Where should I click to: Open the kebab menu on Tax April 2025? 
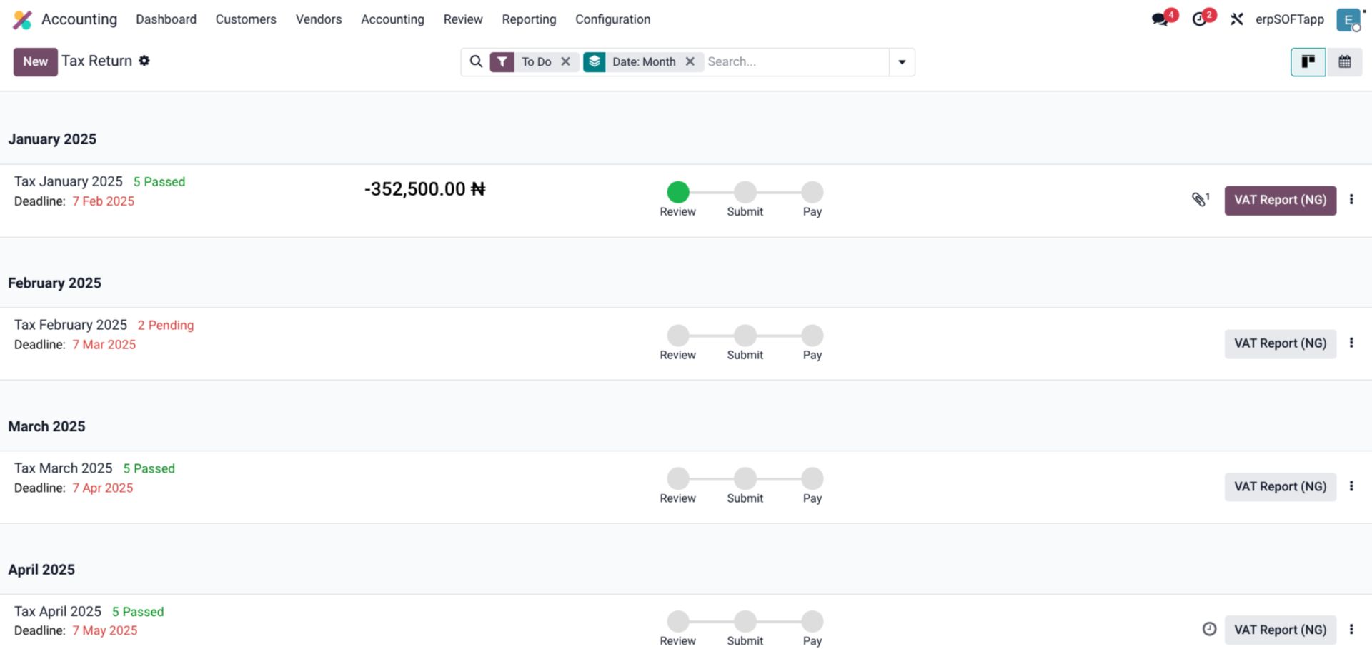[1352, 629]
